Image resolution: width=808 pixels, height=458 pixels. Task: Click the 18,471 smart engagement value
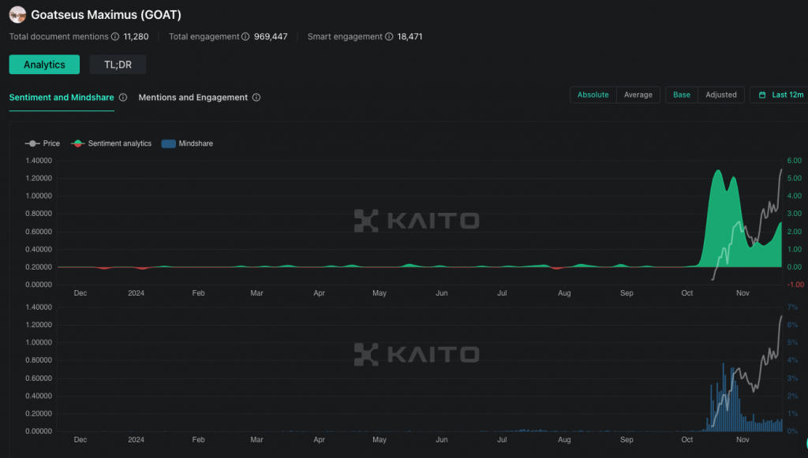[410, 36]
